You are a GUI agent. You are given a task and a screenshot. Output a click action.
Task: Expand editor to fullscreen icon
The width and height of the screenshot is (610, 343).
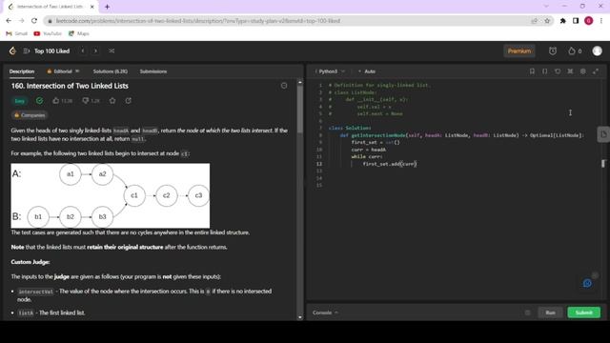[x=596, y=71]
